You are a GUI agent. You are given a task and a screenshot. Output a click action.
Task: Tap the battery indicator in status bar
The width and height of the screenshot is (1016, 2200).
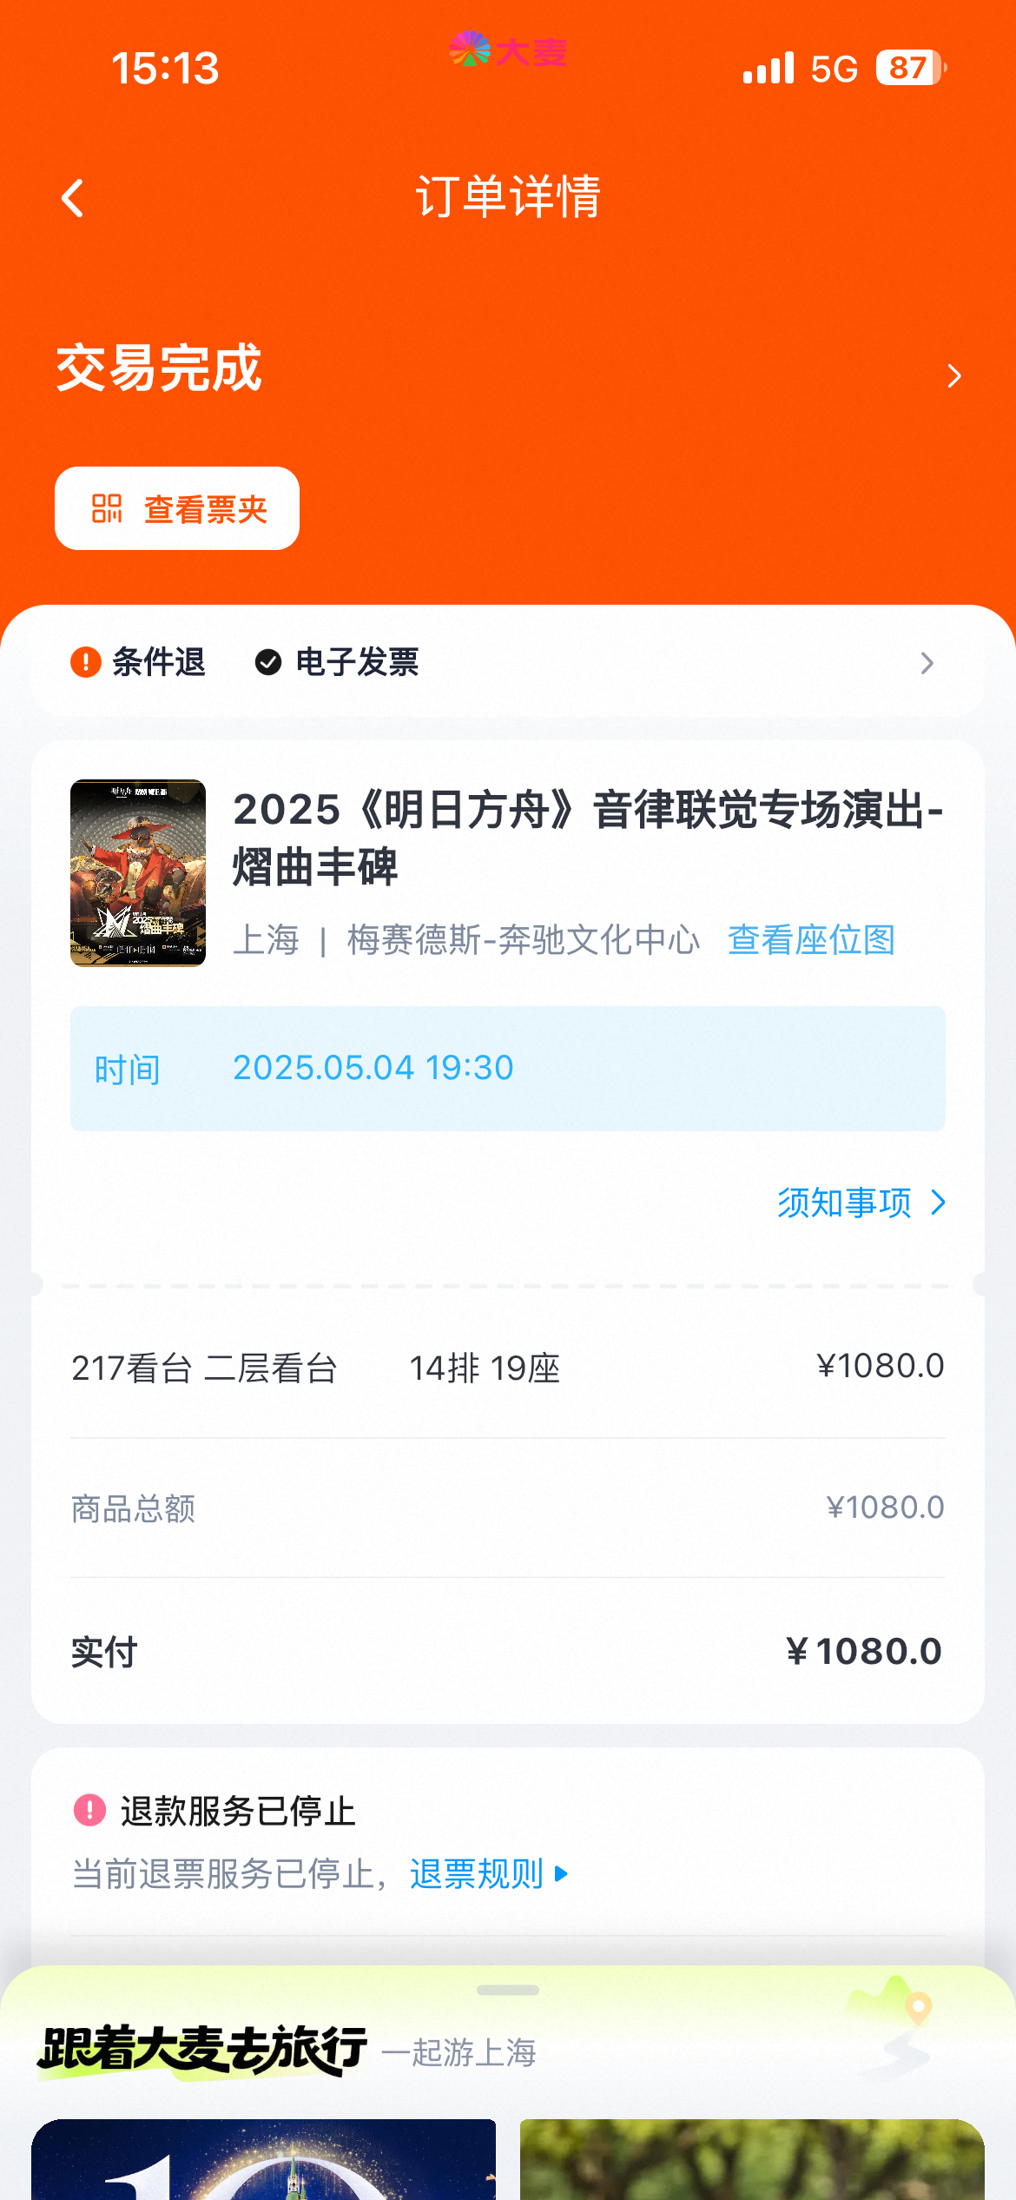(x=910, y=68)
